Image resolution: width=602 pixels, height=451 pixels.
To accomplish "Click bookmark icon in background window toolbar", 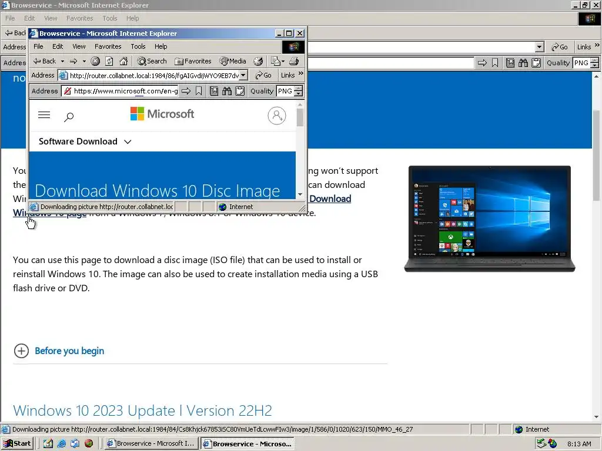I will 495,63.
